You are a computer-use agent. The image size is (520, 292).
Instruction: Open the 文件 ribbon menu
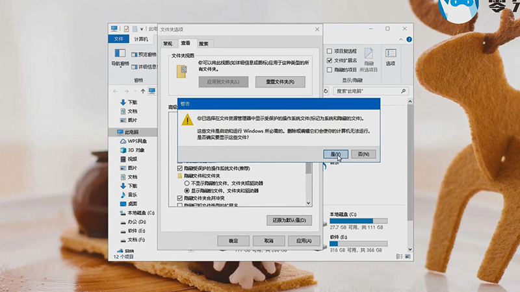(x=118, y=39)
